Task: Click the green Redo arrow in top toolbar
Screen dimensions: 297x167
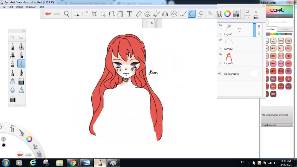Action: [57, 14]
